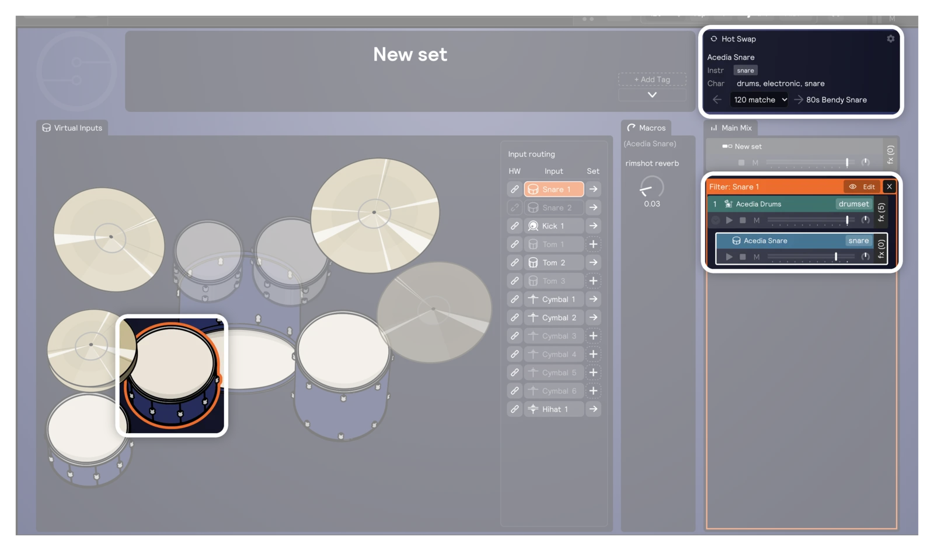Screen dimensions: 934x551
Task: Toggle hardware link for Cymbal 1
Action: pyautogui.click(x=514, y=299)
